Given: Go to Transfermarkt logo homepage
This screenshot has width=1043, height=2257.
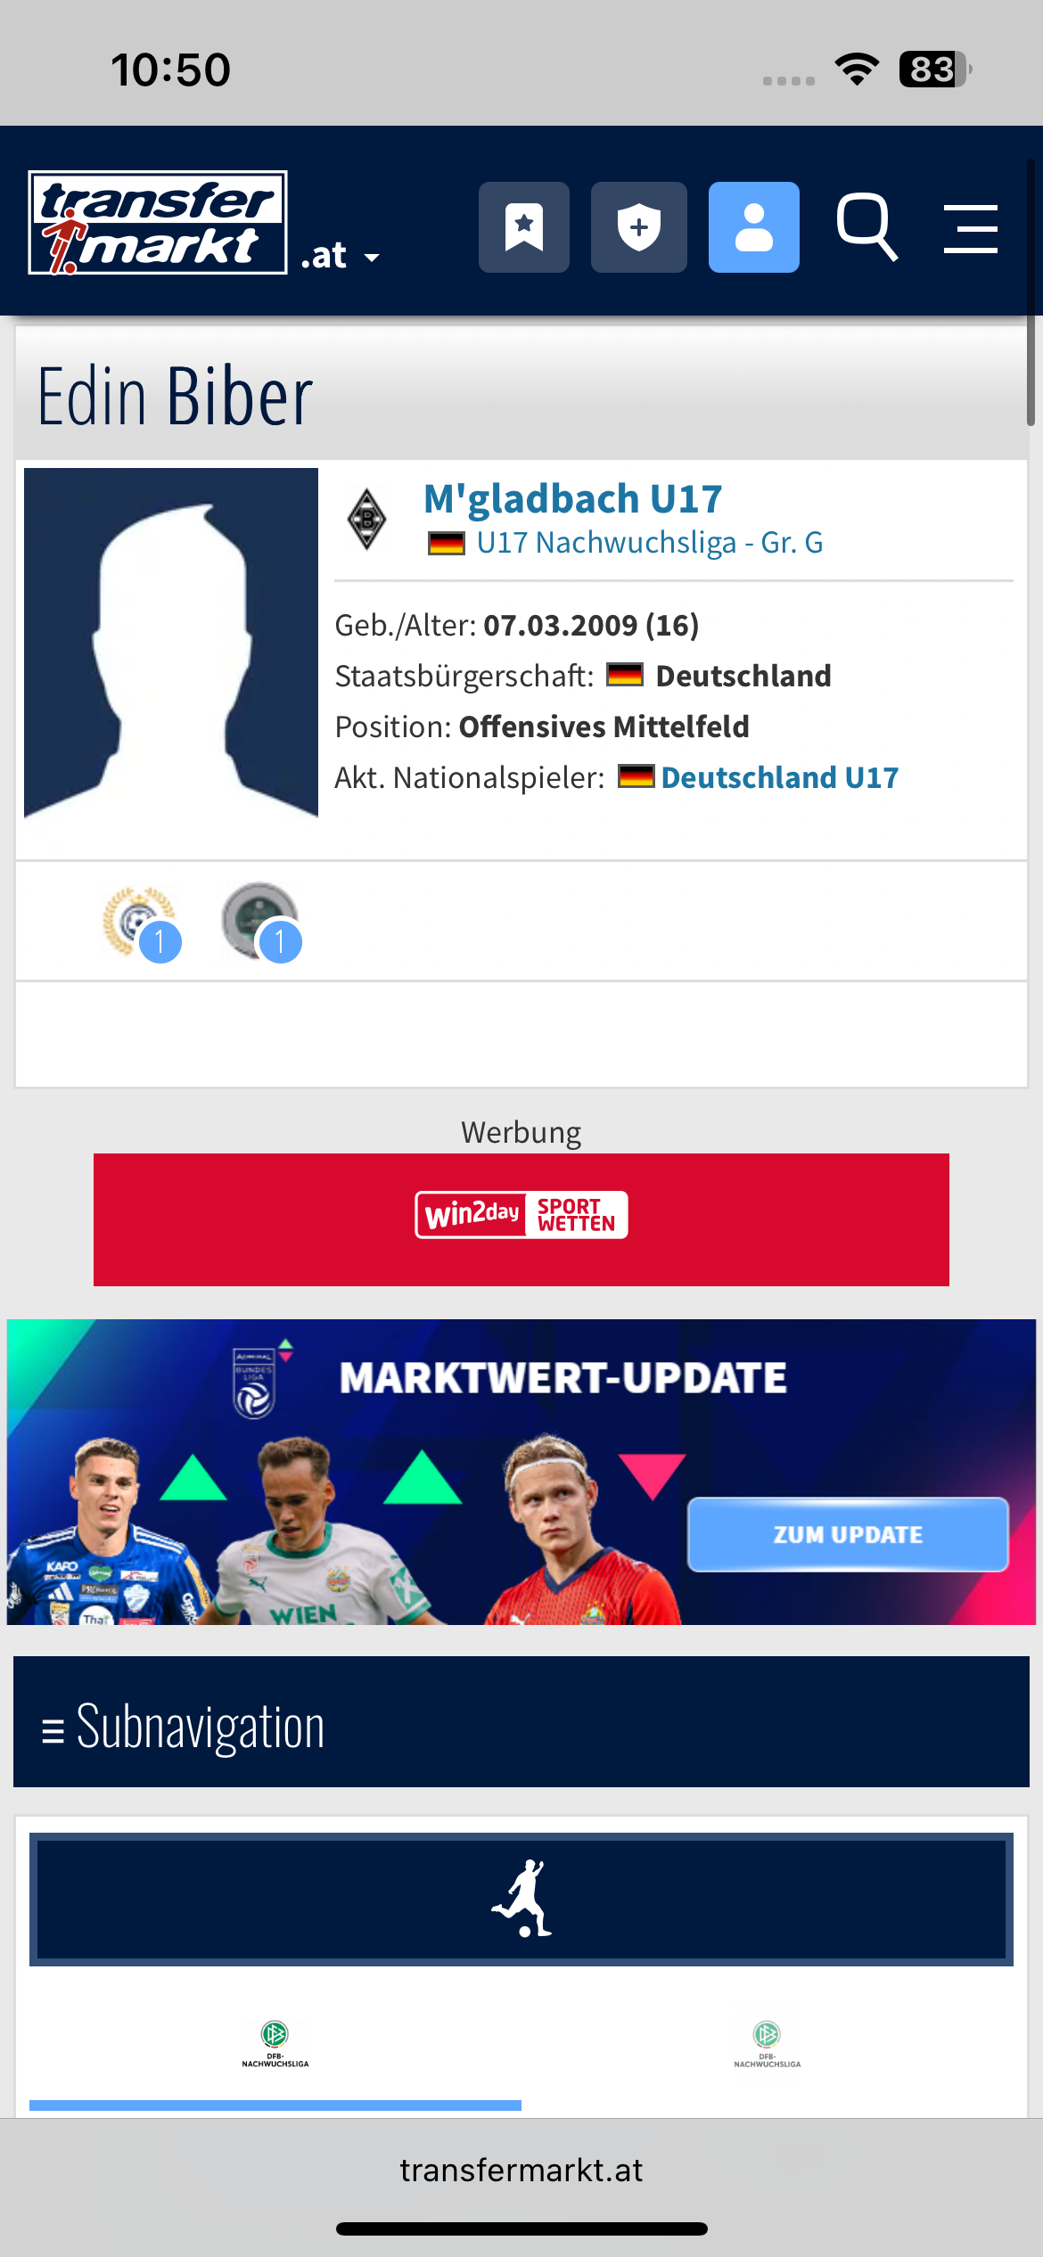Looking at the screenshot, I should point(158,223).
